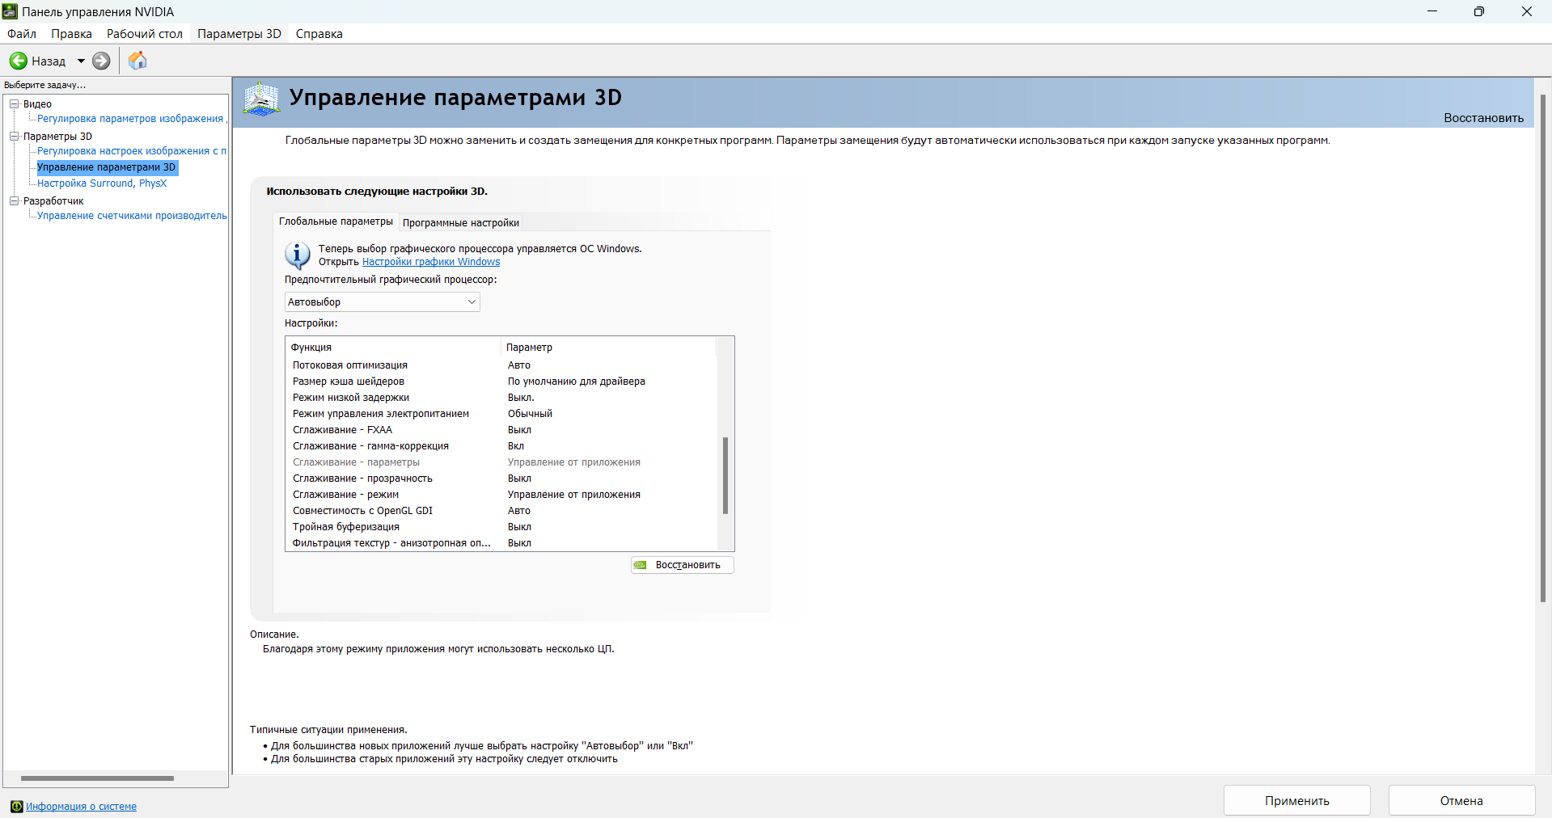Minimize the NVIDIA control panel window
1552x818 pixels.
pos(1431,11)
